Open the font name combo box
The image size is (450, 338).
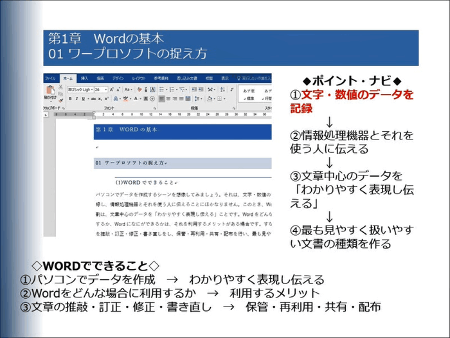pyautogui.click(x=80, y=90)
